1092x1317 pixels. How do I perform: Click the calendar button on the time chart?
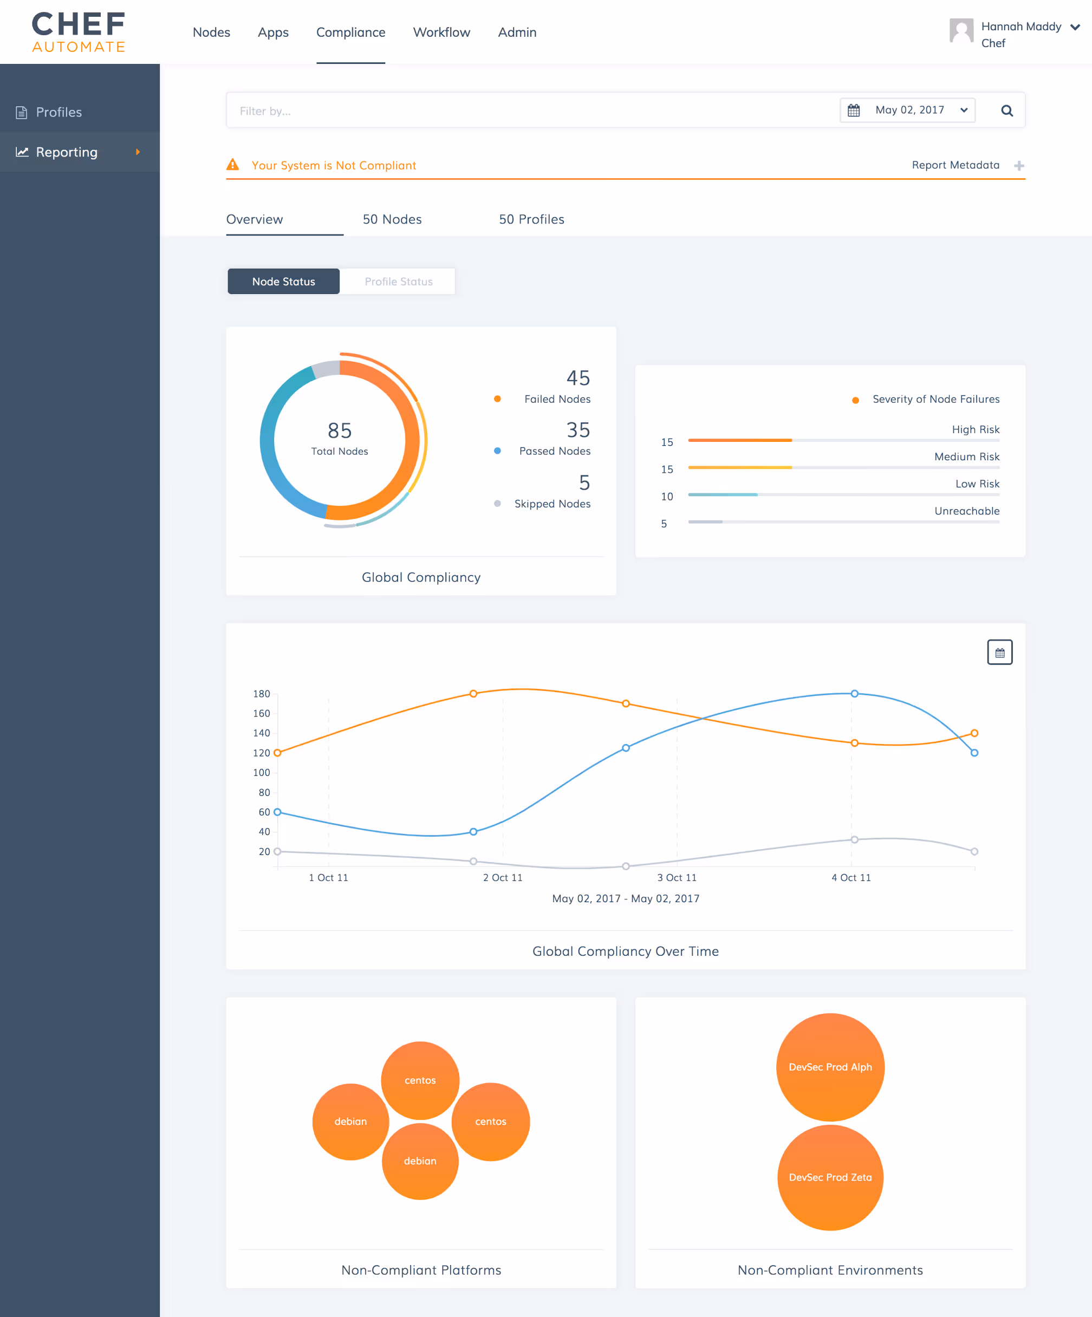(x=1000, y=652)
